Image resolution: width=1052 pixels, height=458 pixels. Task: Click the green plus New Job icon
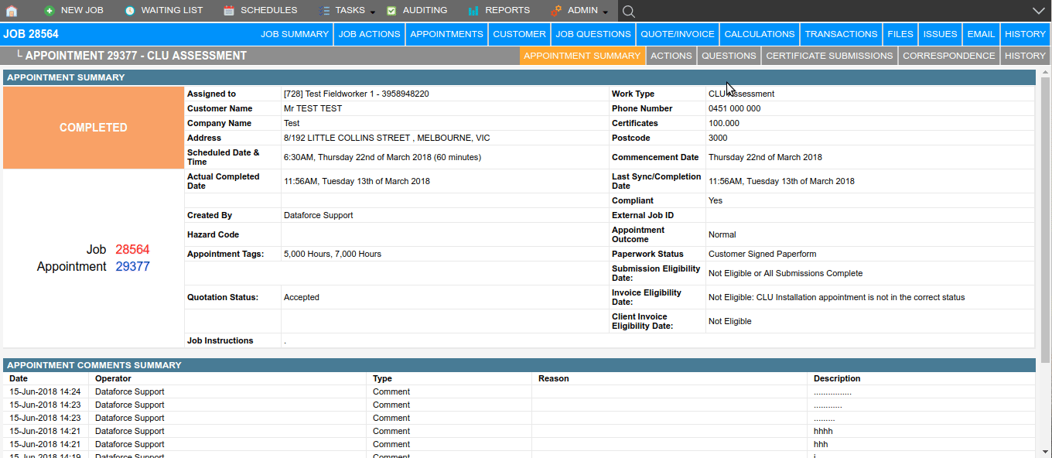[x=50, y=11]
